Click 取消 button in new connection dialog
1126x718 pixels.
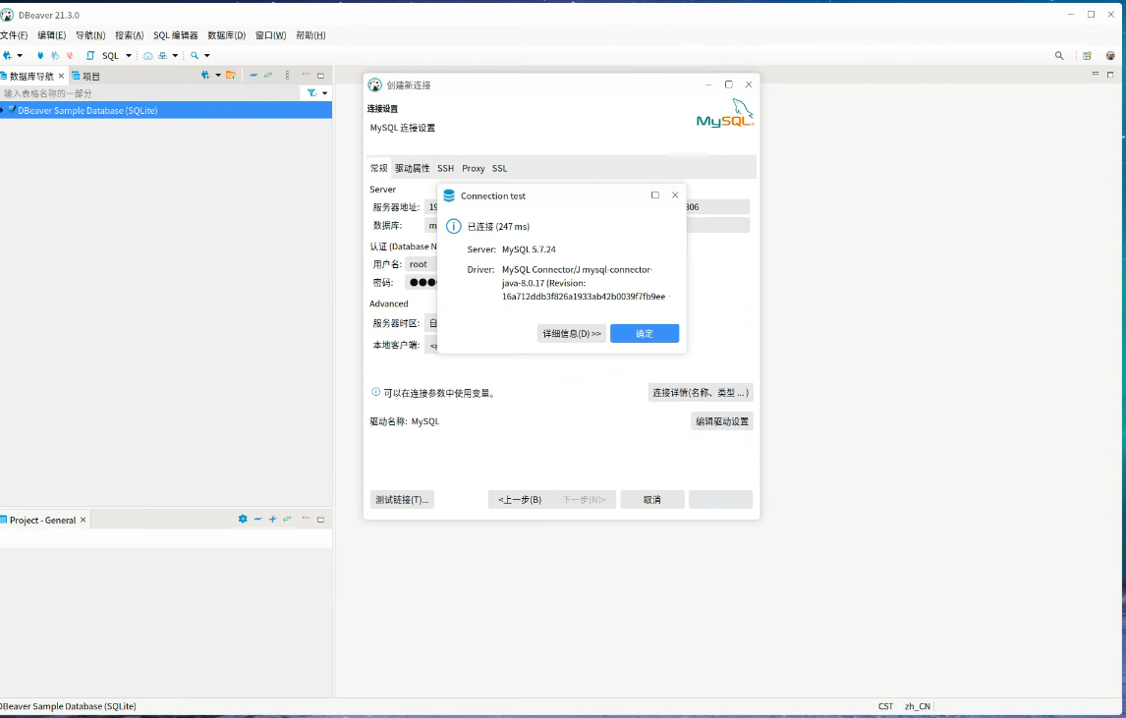tap(652, 500)
